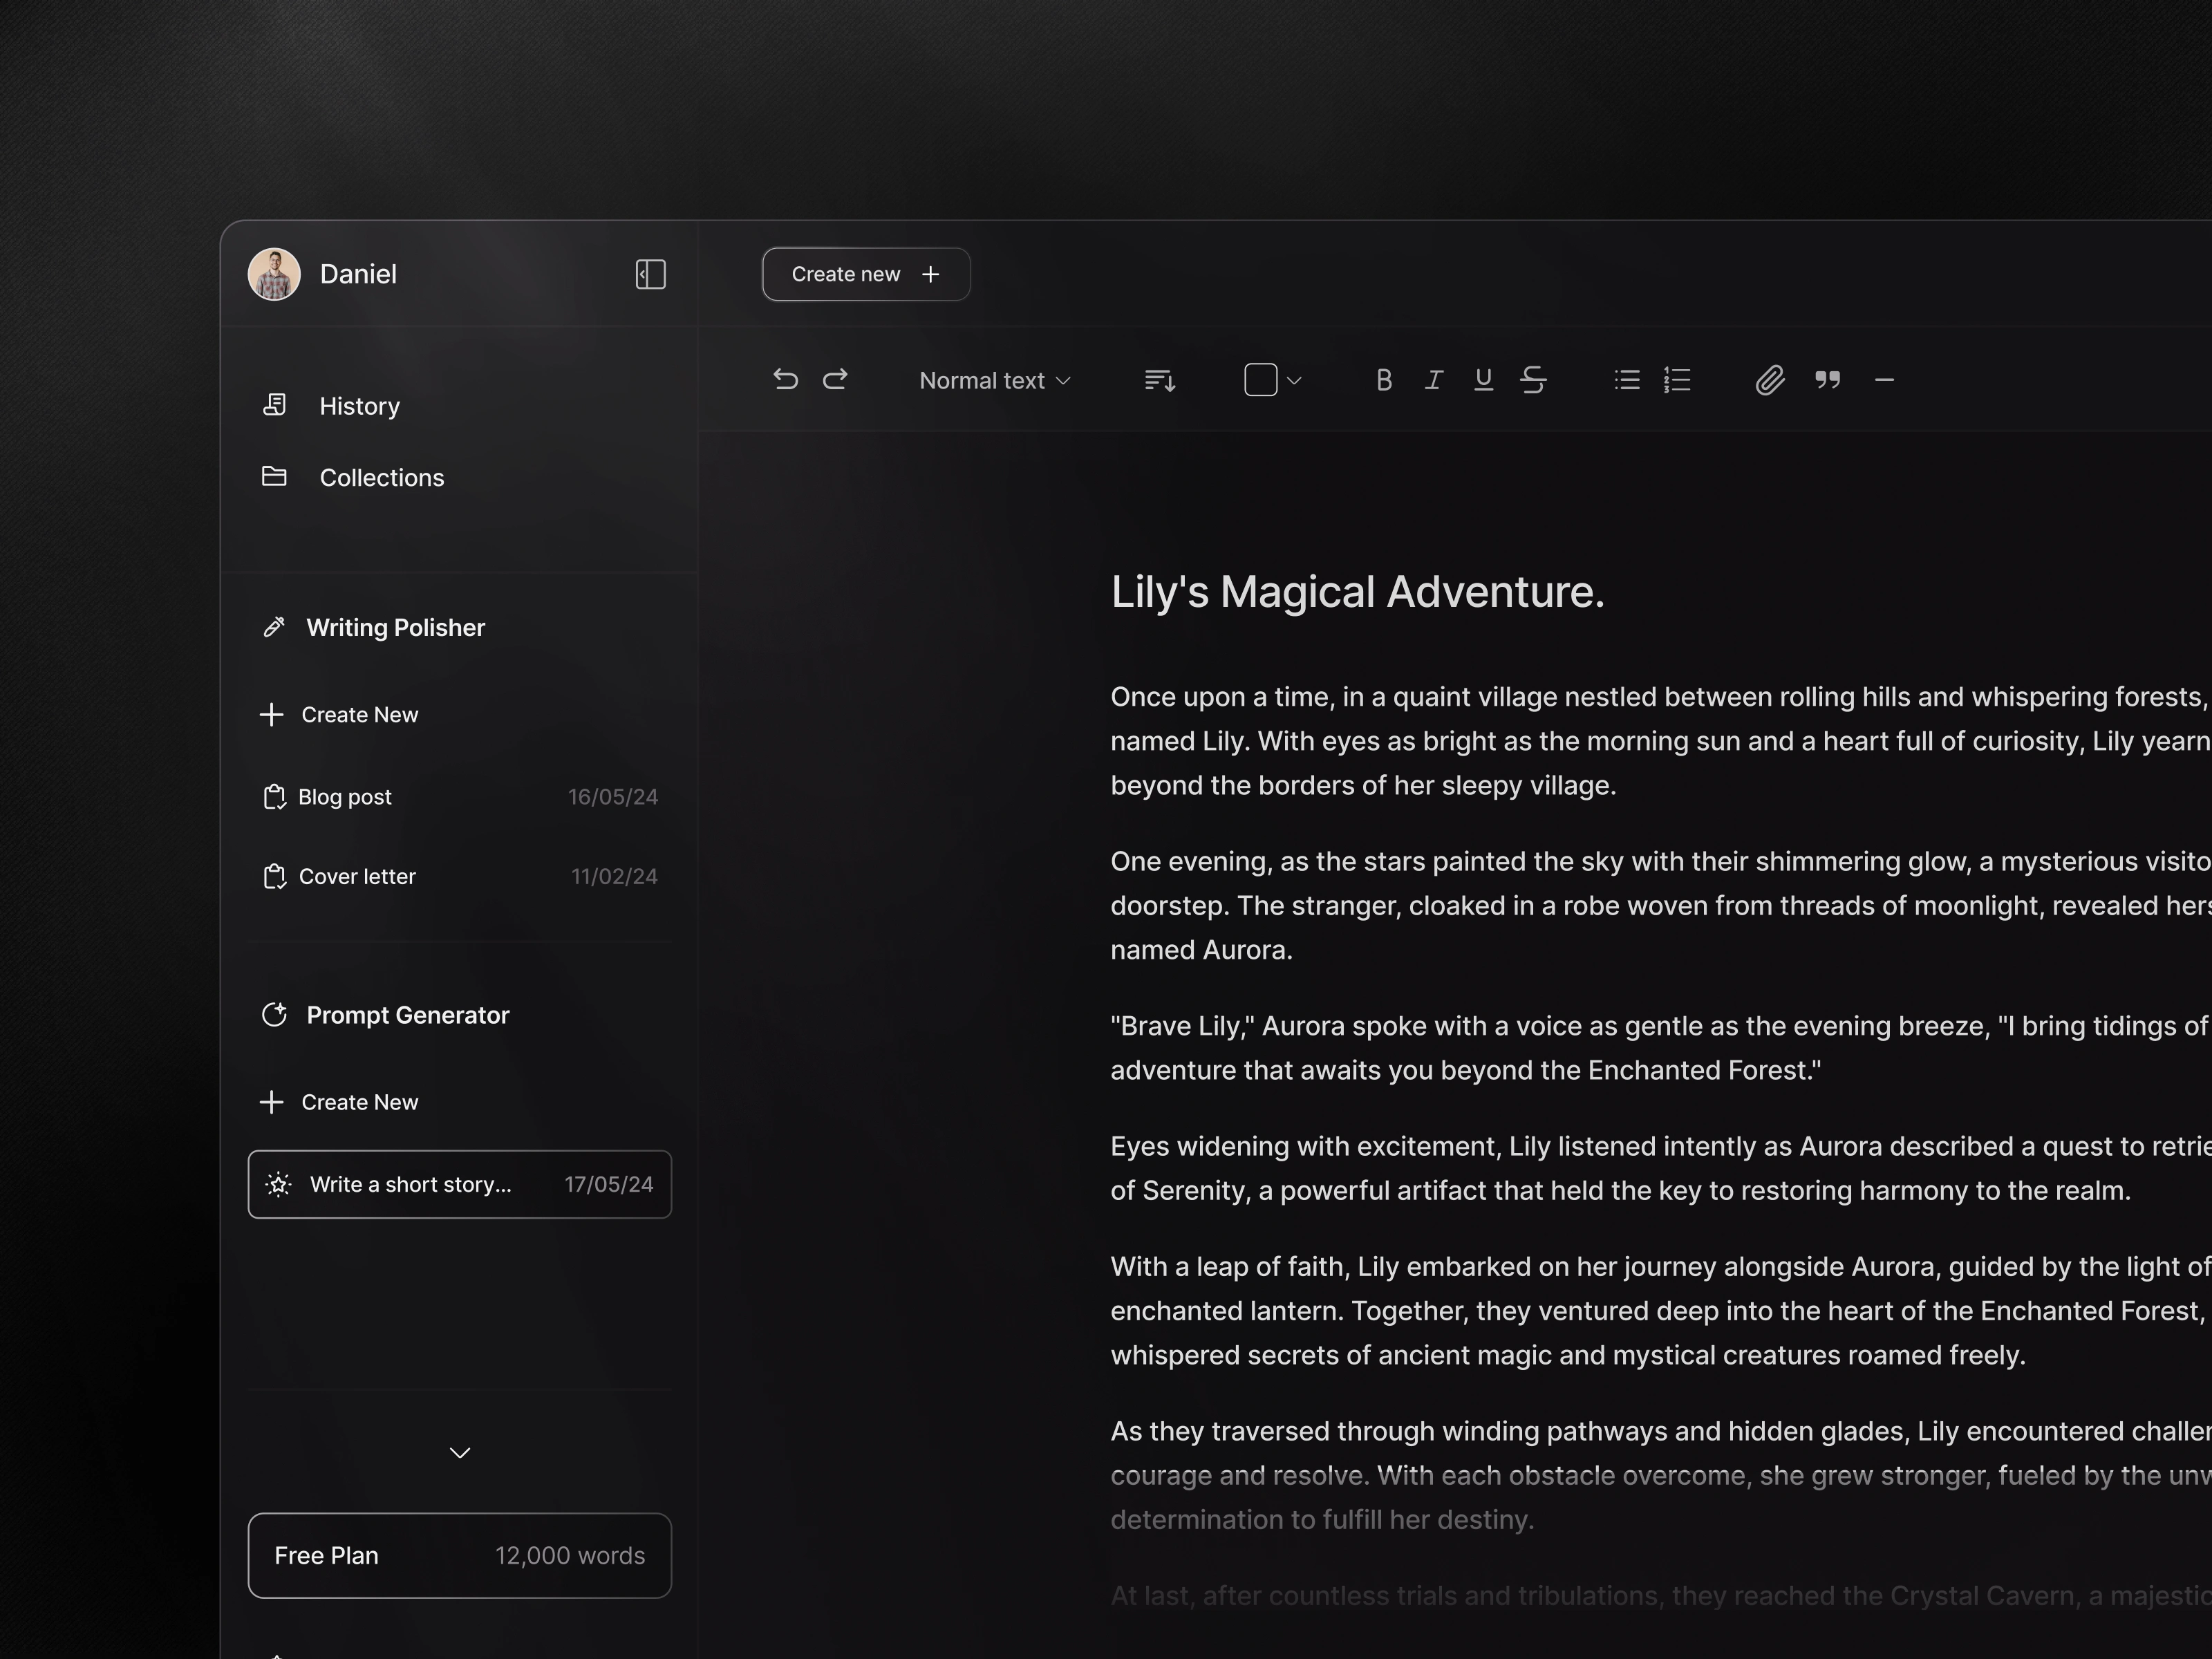Image resolution: width=2212 pixels, height=1659 pixels.
Task: Click the Collections folder icon
Action: (274, 476)
